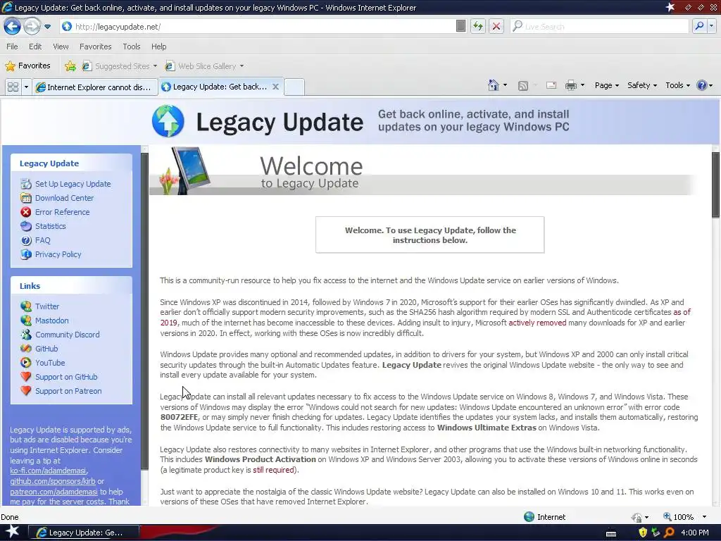The height and width of the screenshot is (541, 721).
Task: Open the Page dropdown menu
Action: point(606,85)
